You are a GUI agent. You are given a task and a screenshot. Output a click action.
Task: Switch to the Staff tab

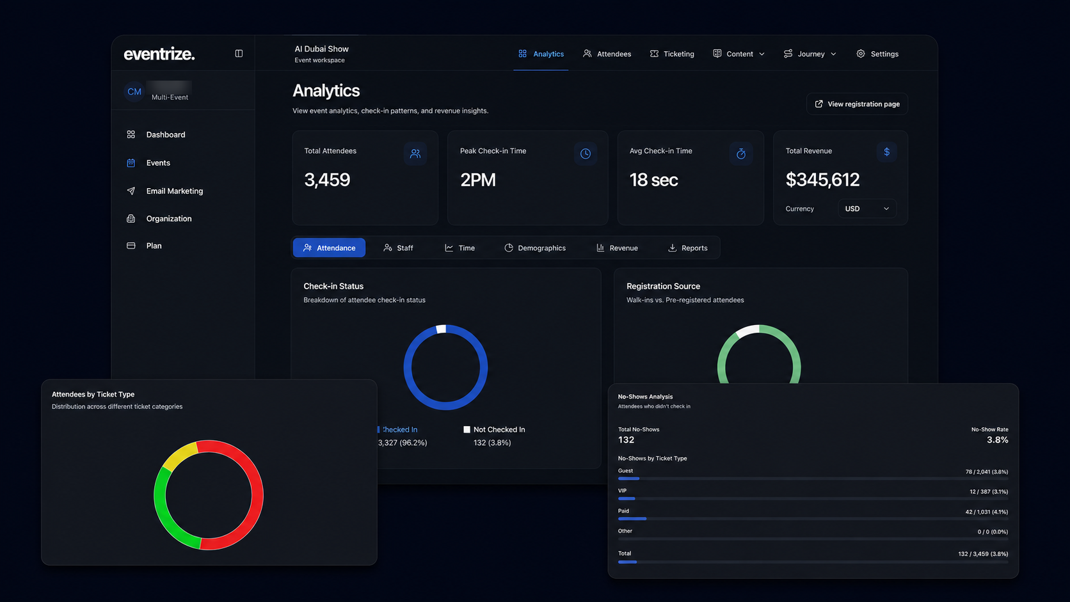tap(398, 248)
